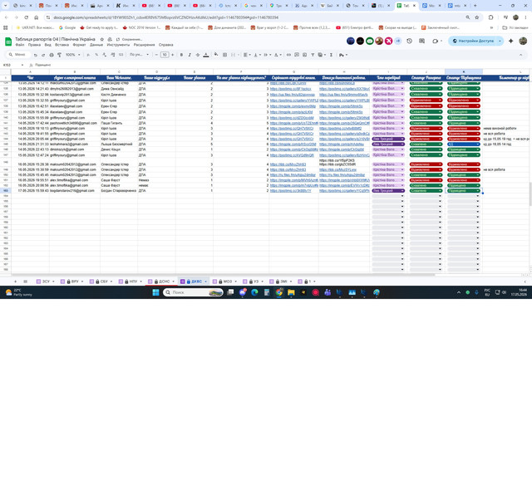This screenshot has width=532, height=485.
Task: Open the Расширения menu
Action: (x=144, y=45)
